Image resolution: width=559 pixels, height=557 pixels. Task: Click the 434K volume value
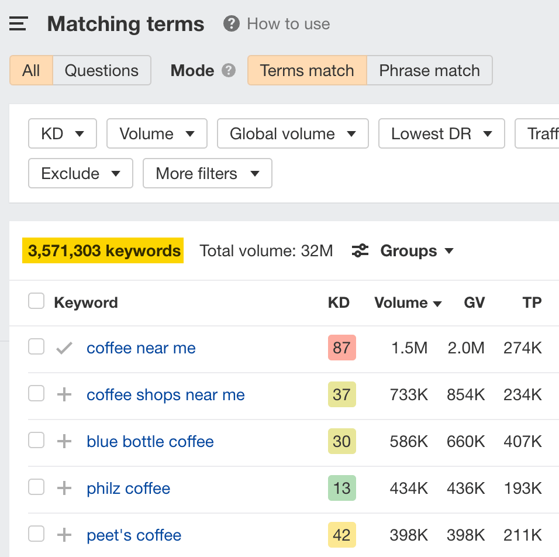coord(409,488)
